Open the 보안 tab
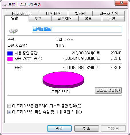This screenshot has height=135, width=130. 112,19
